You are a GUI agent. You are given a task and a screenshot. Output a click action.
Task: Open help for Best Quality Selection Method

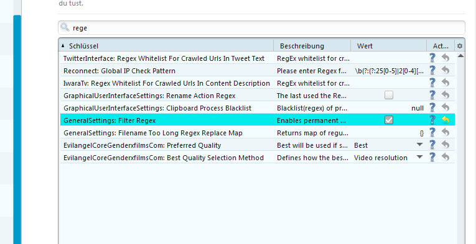click(432, 158)
